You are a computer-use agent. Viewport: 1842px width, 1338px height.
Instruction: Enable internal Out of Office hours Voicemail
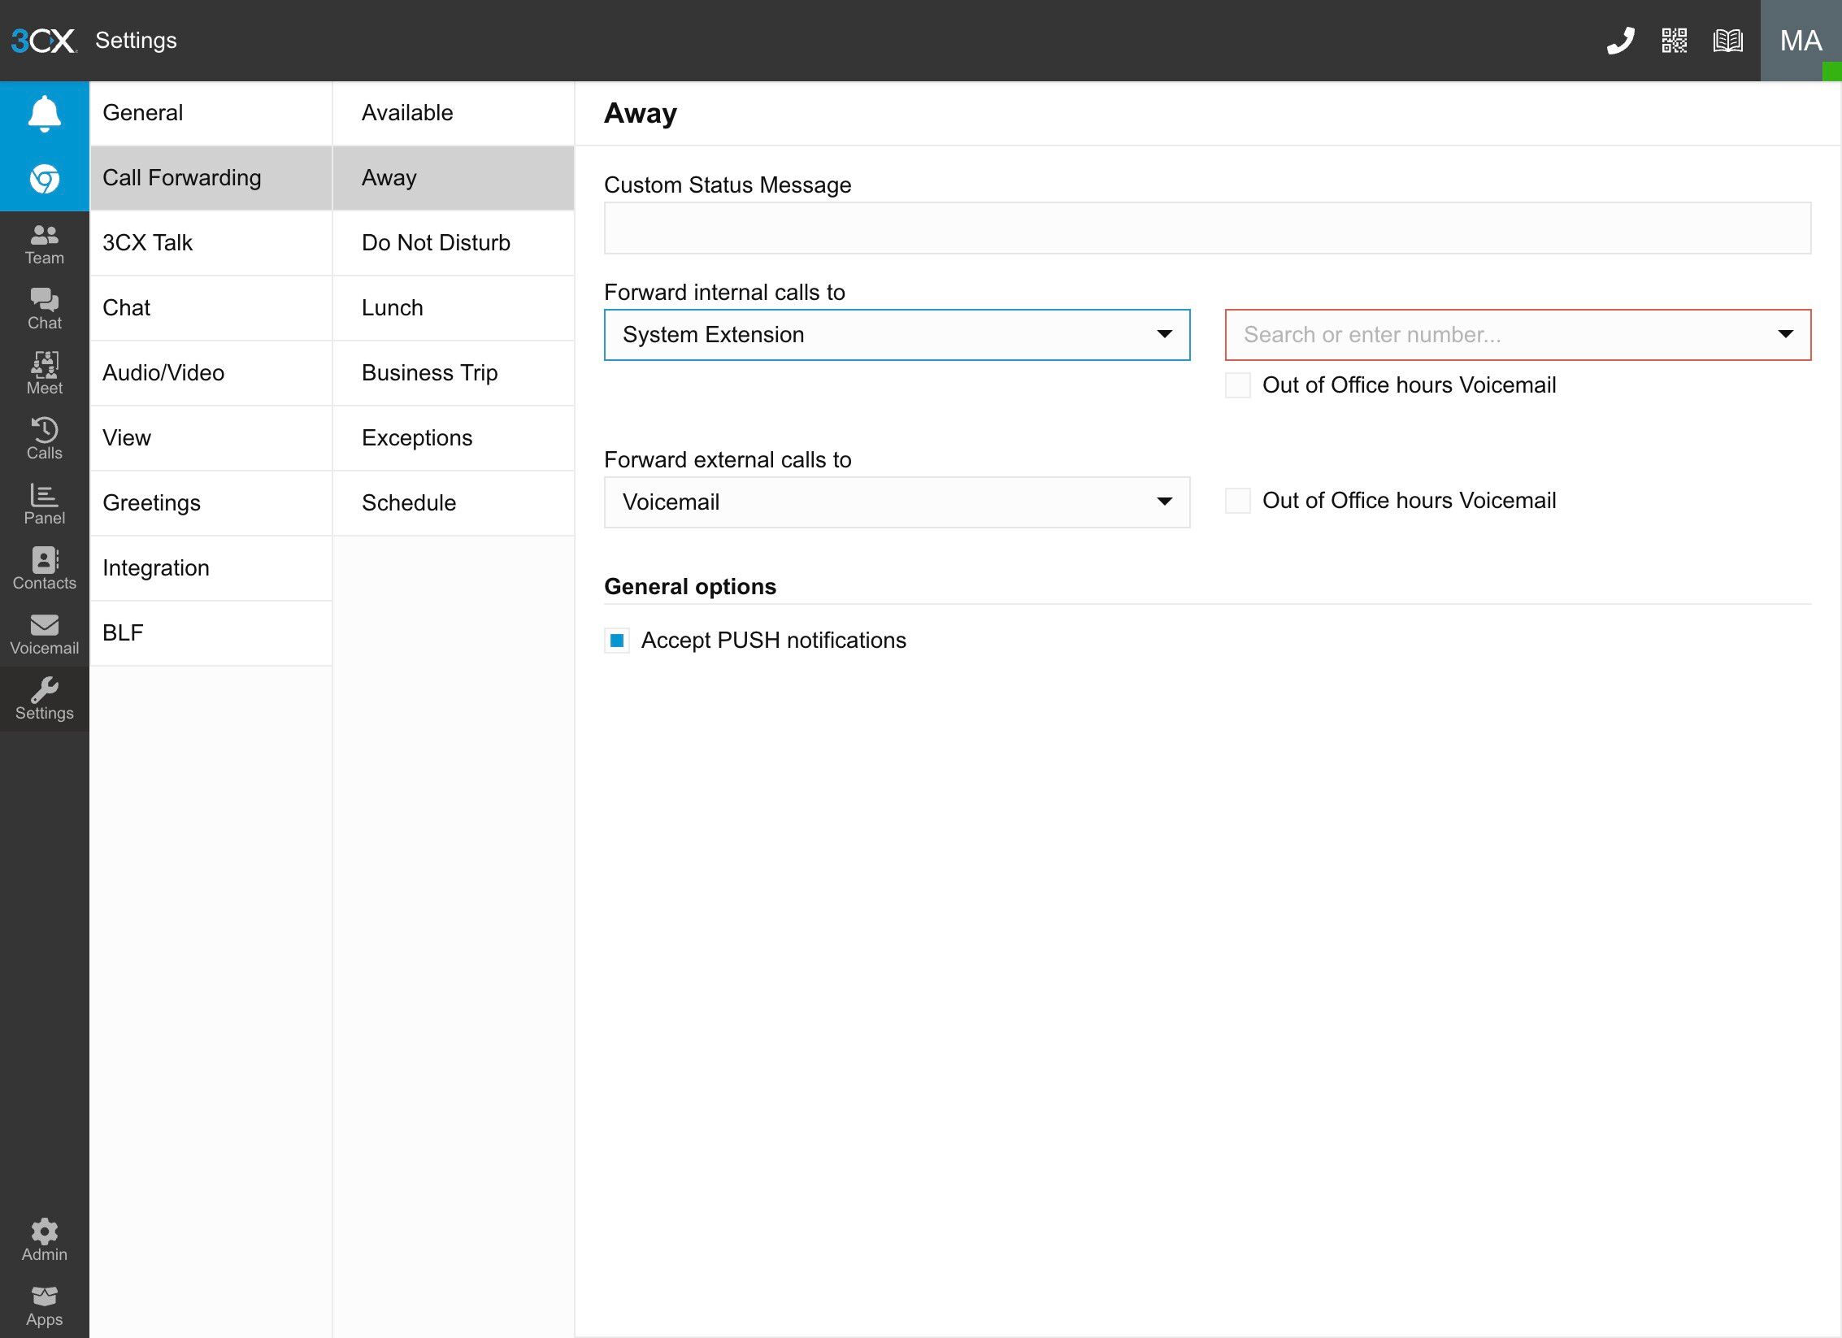coord(1237,385)
